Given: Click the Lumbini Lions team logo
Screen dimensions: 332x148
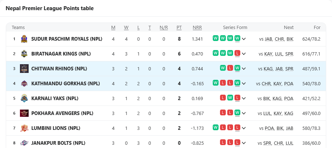Looking at the screenshot, I should pyautogui.click(x=24, y=128).
